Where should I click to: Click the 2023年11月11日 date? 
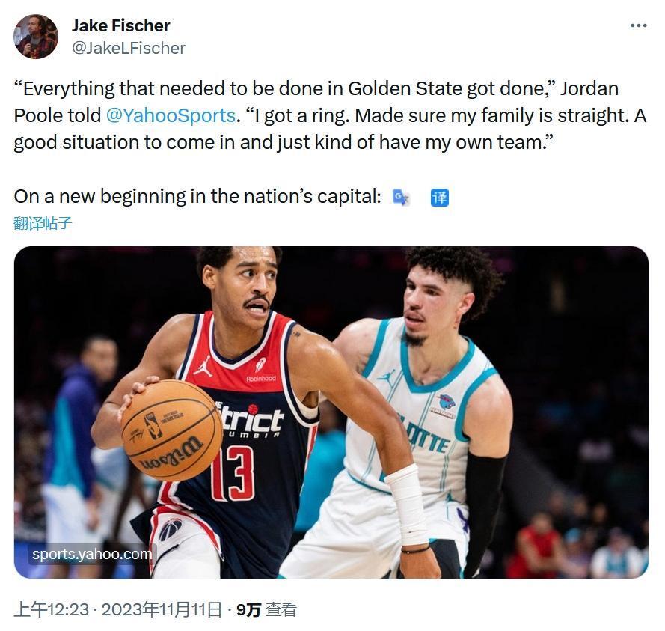162,610
